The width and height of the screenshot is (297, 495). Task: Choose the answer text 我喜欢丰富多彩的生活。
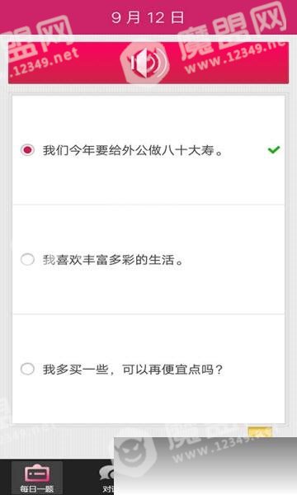(x=113, y=260)
